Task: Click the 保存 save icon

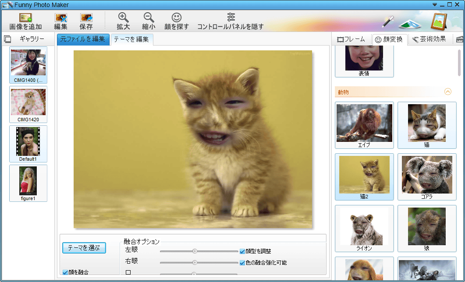Action: coord(86,18)
